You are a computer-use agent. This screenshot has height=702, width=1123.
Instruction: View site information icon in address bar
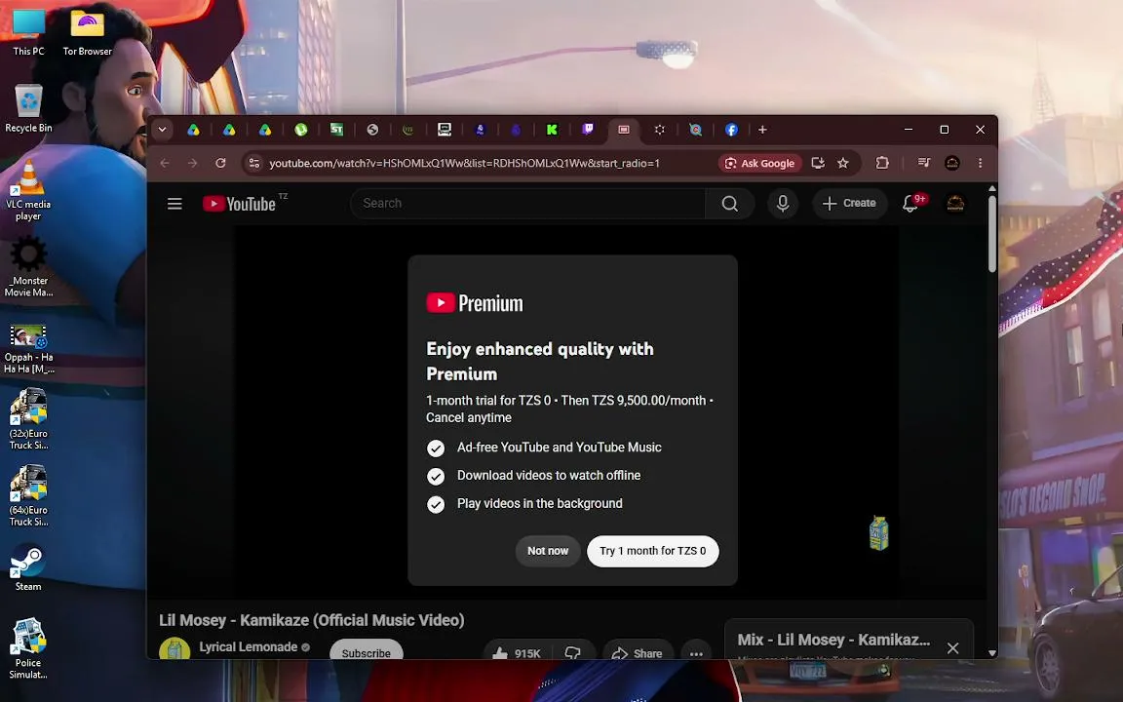tap(254, 164)
